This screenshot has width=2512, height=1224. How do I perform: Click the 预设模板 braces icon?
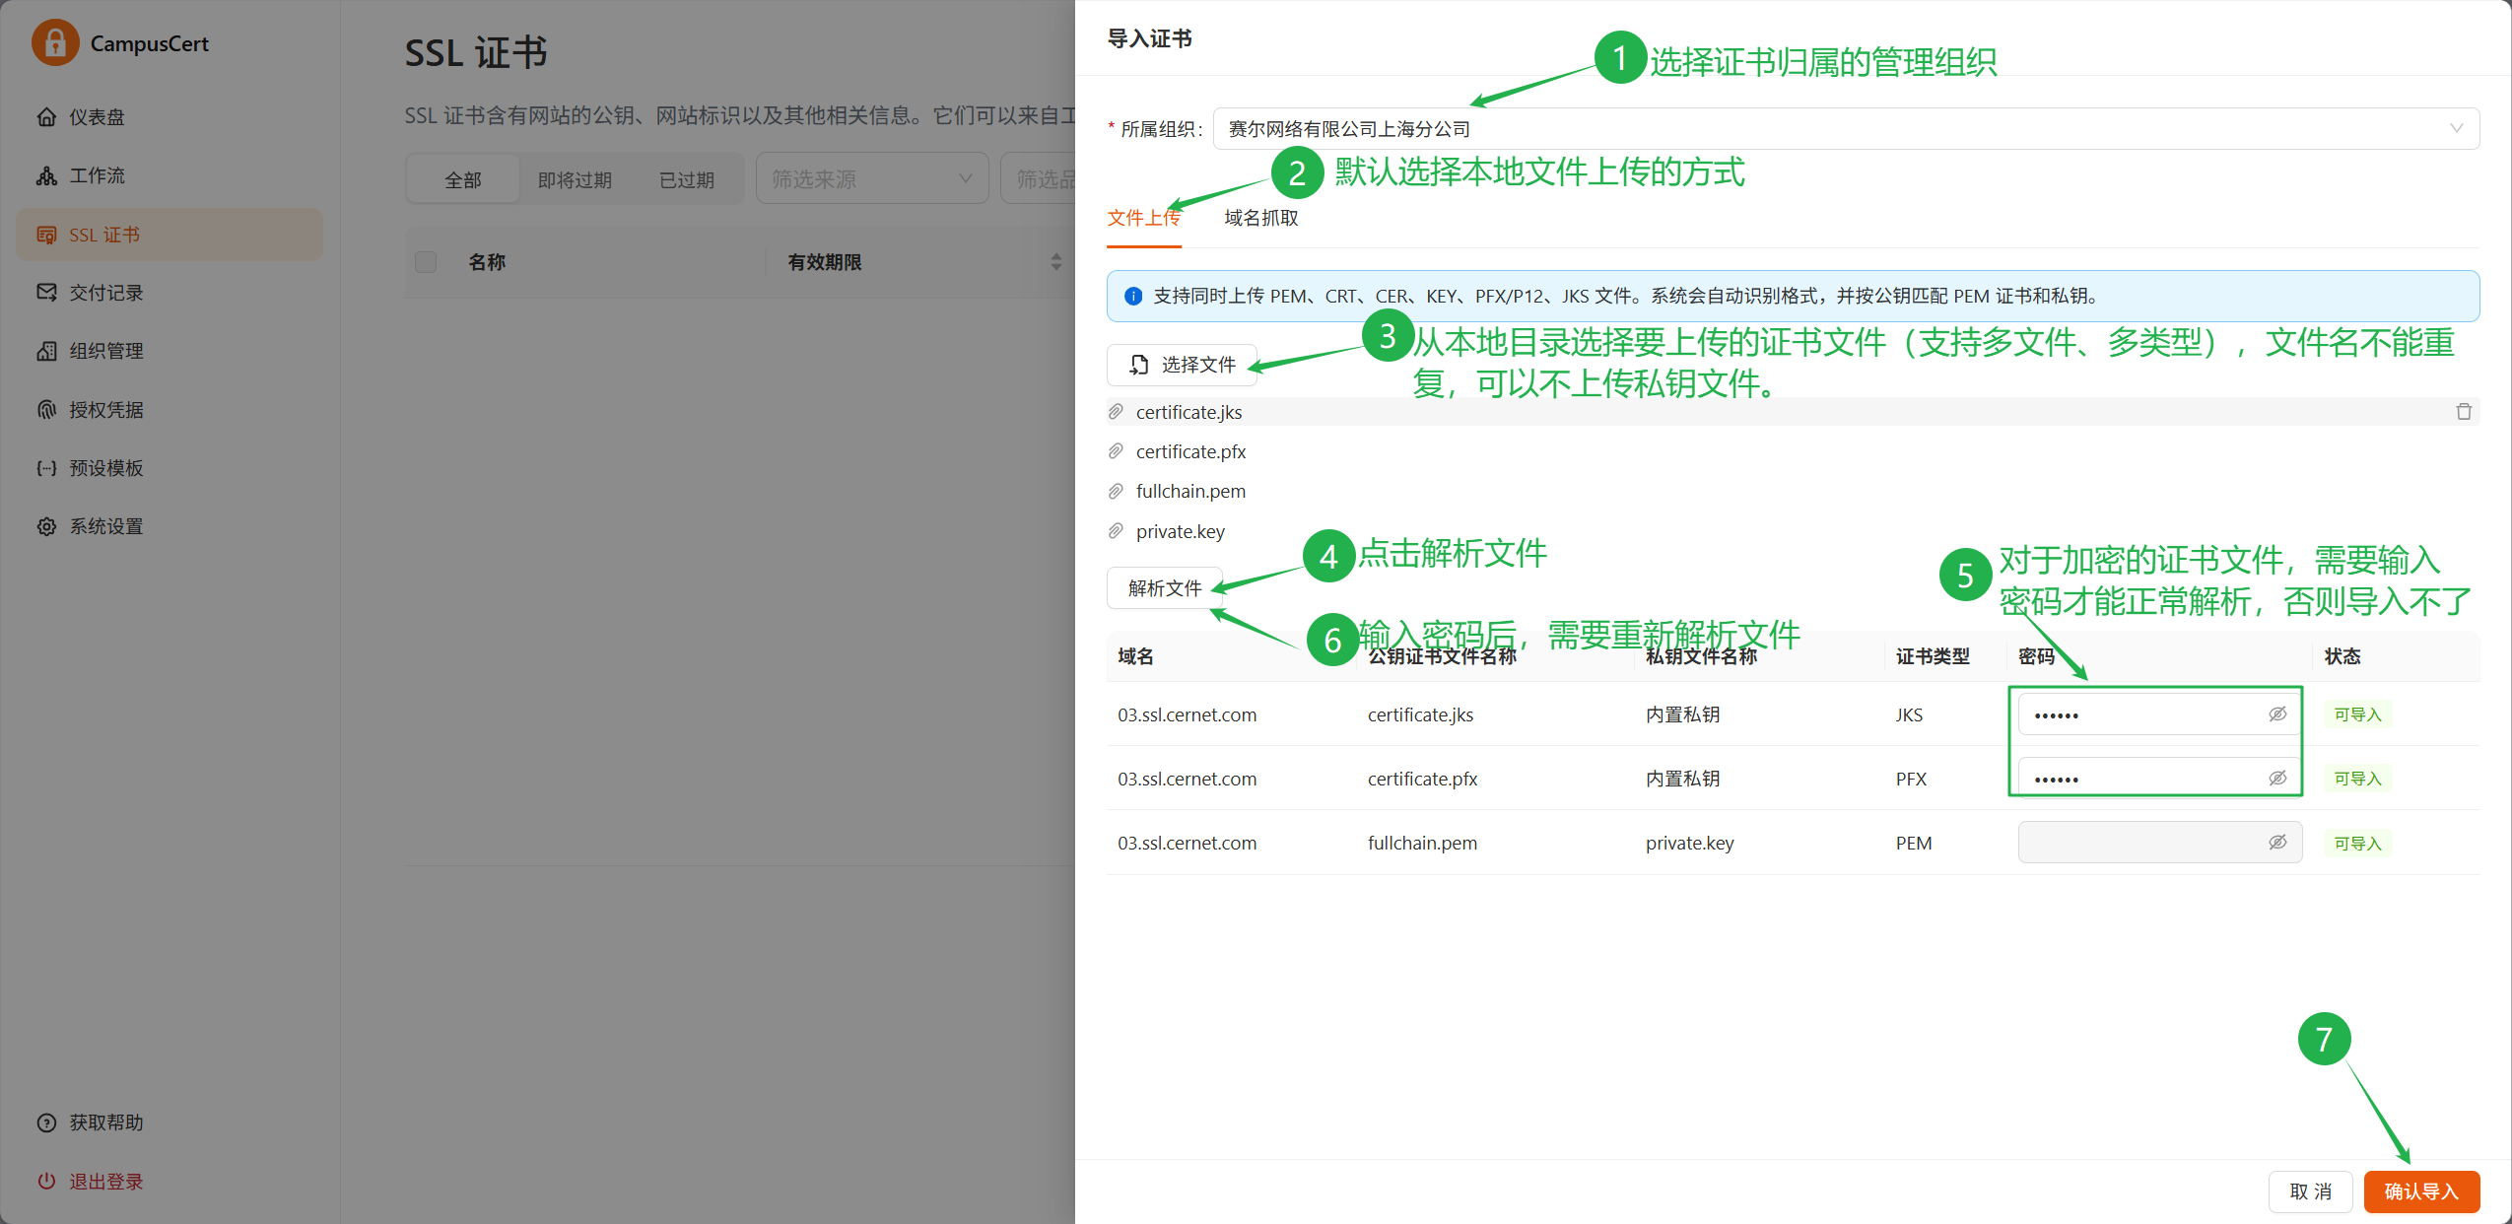[46, 468]
